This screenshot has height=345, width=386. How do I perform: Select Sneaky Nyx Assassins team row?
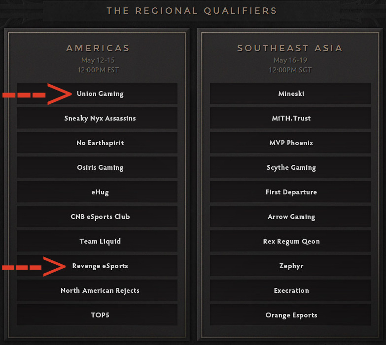(100, 118)
